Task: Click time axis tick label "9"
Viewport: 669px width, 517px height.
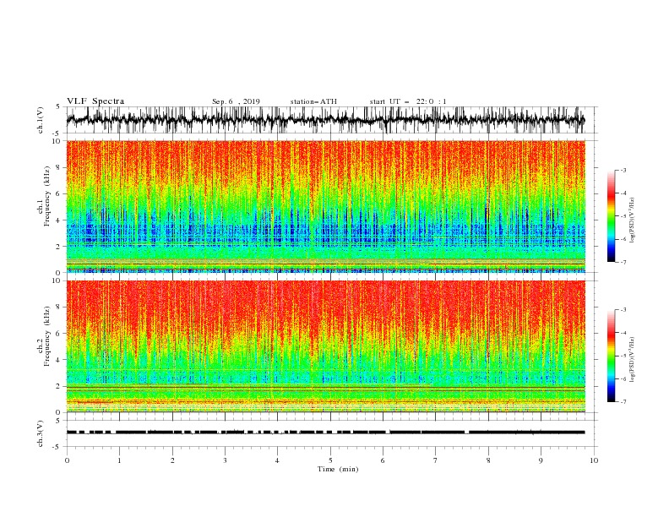Action: (541, 460)
